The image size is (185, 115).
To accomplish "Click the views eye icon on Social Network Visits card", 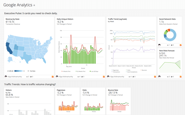I will coord(168,45).
